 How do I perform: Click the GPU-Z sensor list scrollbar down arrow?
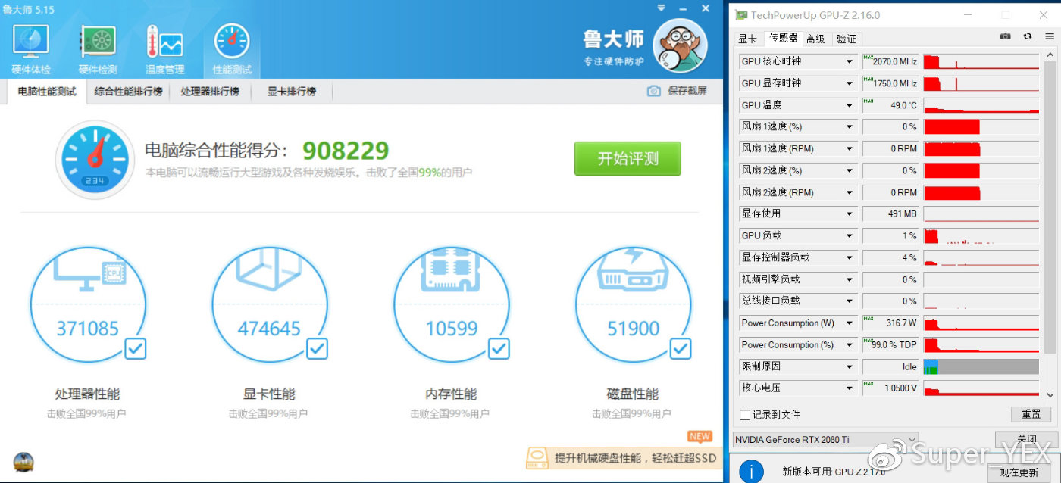tap(1050, 394)
